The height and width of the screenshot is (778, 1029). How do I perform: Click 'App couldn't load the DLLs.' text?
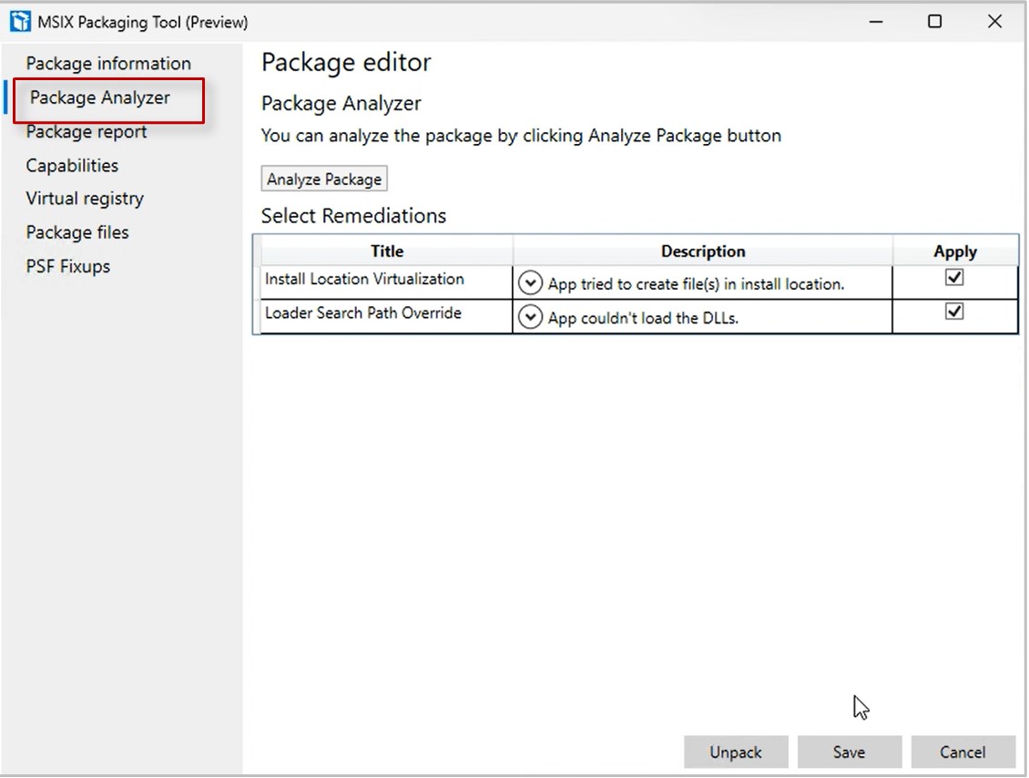643,319
